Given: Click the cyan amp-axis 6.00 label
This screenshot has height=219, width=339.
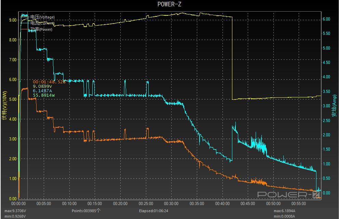Looking at the screenshot, I should (326, 19).
